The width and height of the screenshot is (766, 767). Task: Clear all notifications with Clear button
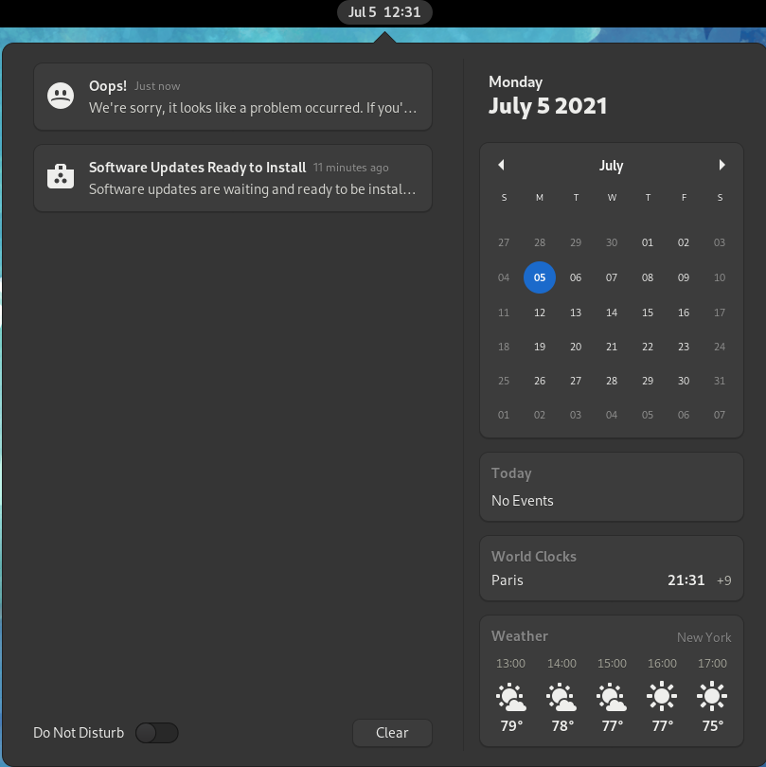[x=392, y=733]
